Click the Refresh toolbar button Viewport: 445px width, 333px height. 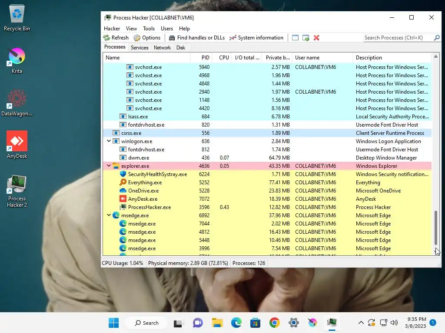coord(116,38)
